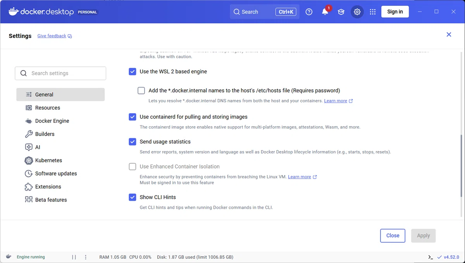Image resolution: width=465 pixels, height=263 pixels.
Task: Click the Ctrl+K shortcut badge
Action: [x=286, y=12]
